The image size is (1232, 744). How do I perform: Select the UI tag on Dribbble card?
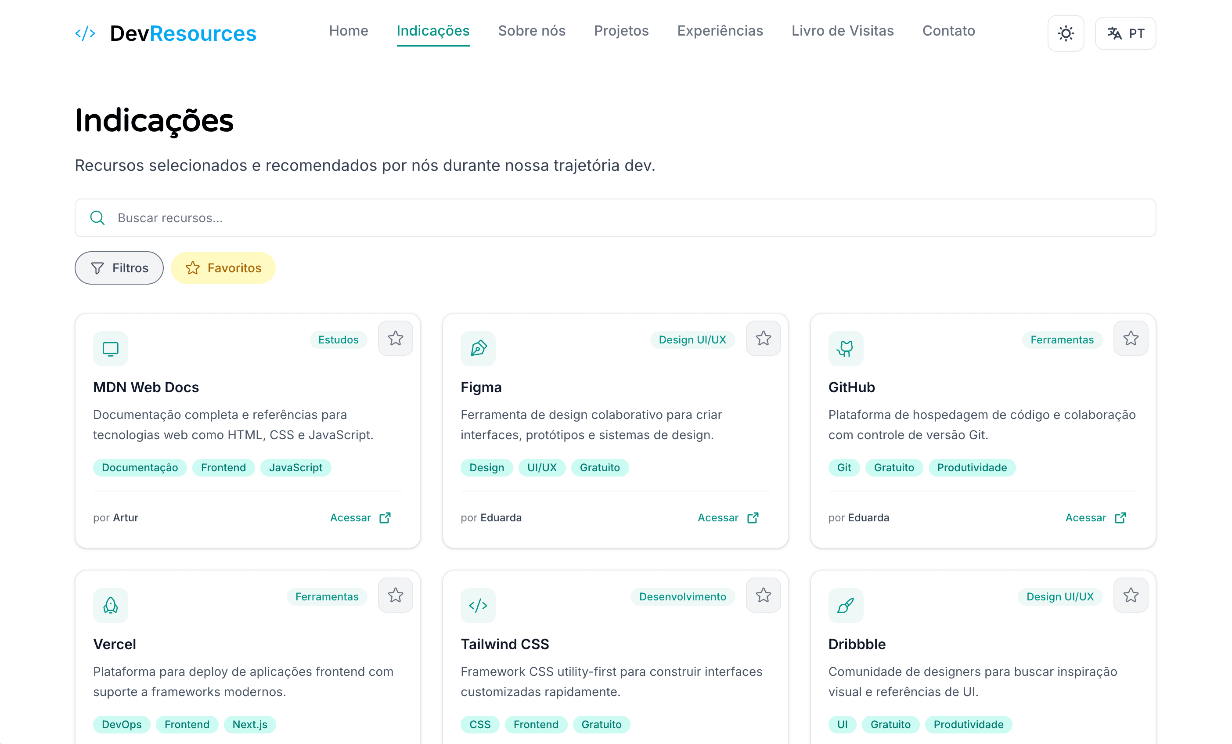(843, 725)
